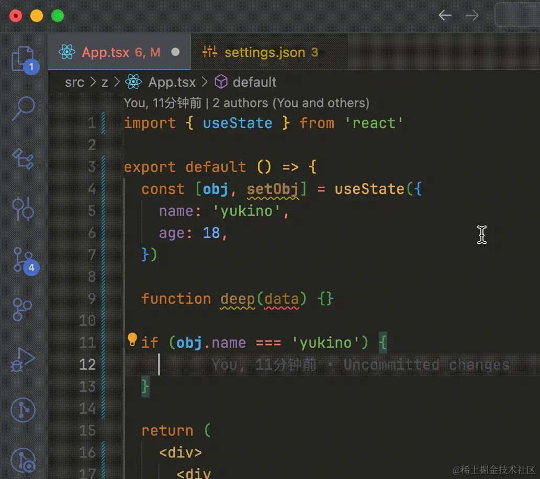The height and width of the screenshot is (479, 540).
Task: Open the Search view in the activity bar
Action: (24, 108)
